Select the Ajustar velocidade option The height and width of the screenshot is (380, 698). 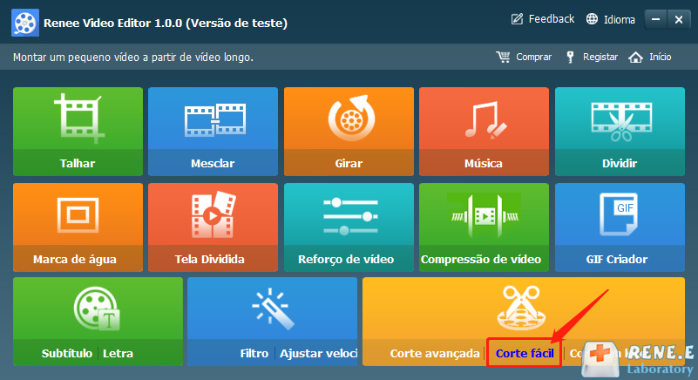(319, 353)
